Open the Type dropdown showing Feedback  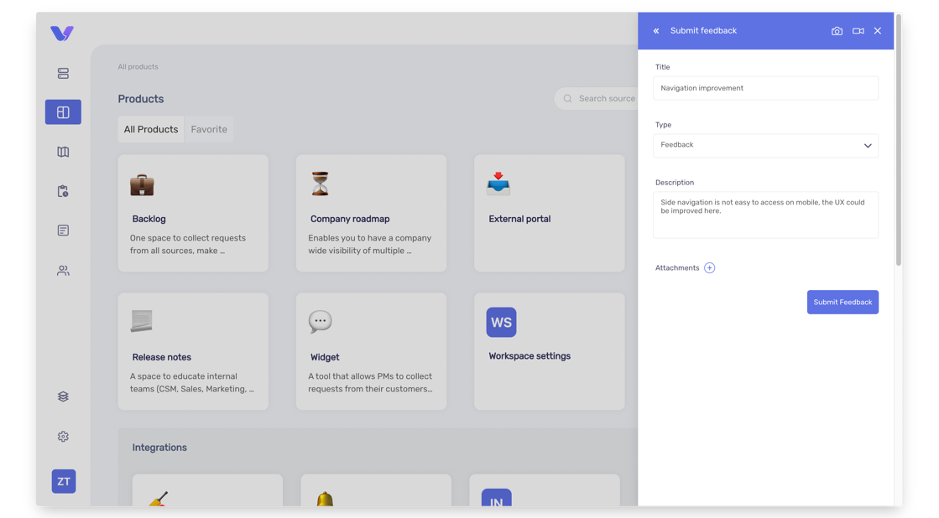(765, 145)
